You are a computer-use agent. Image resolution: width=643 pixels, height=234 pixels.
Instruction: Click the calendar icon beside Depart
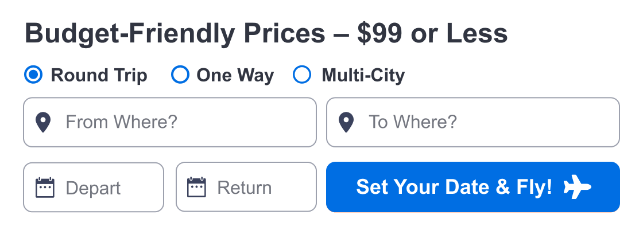[45, 188]
